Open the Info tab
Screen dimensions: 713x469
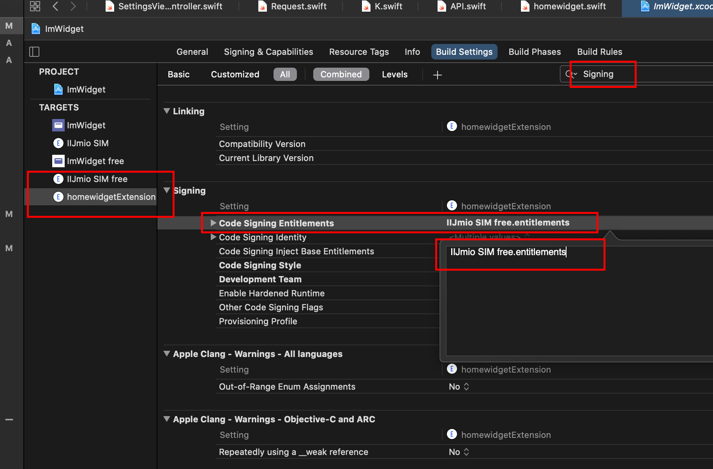(412, 52)
